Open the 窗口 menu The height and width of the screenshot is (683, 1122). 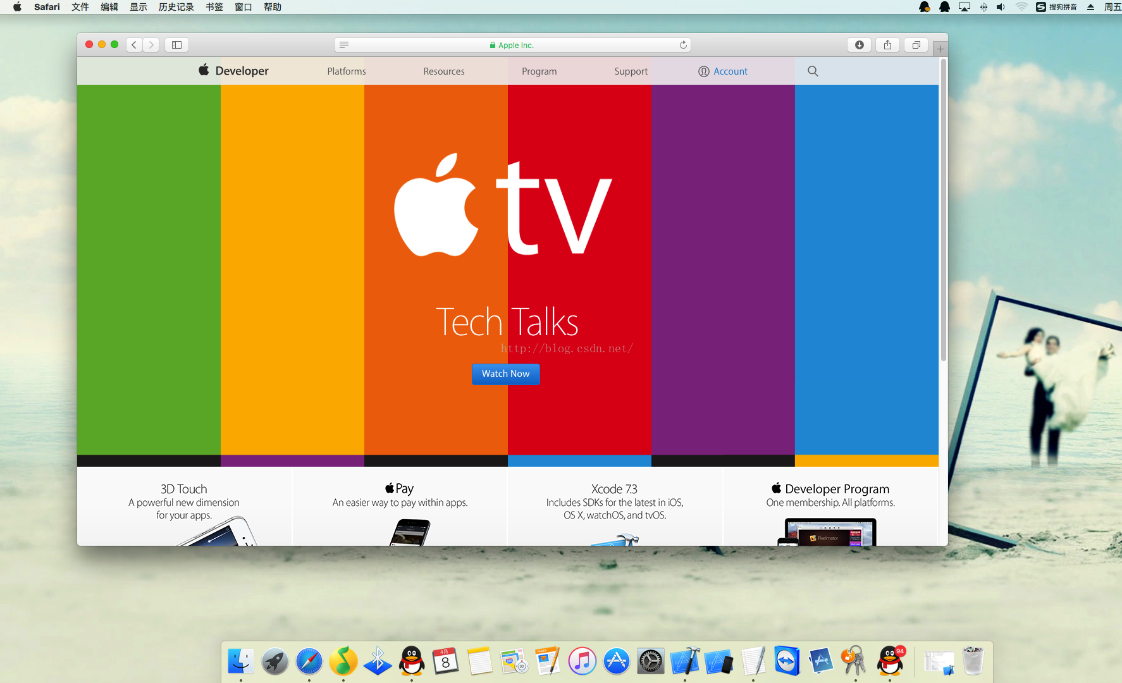[244, 7]
